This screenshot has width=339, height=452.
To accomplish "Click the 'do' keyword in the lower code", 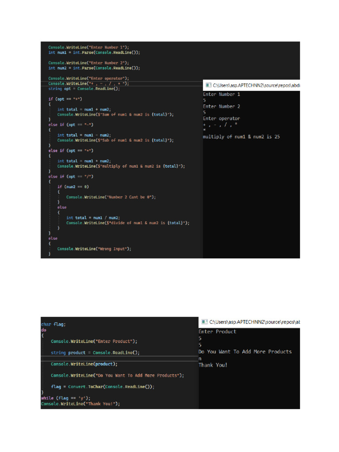I will point(44,330).
